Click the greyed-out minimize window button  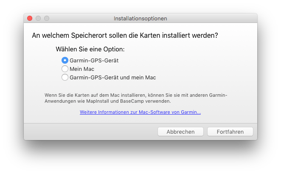coord(38,19)
